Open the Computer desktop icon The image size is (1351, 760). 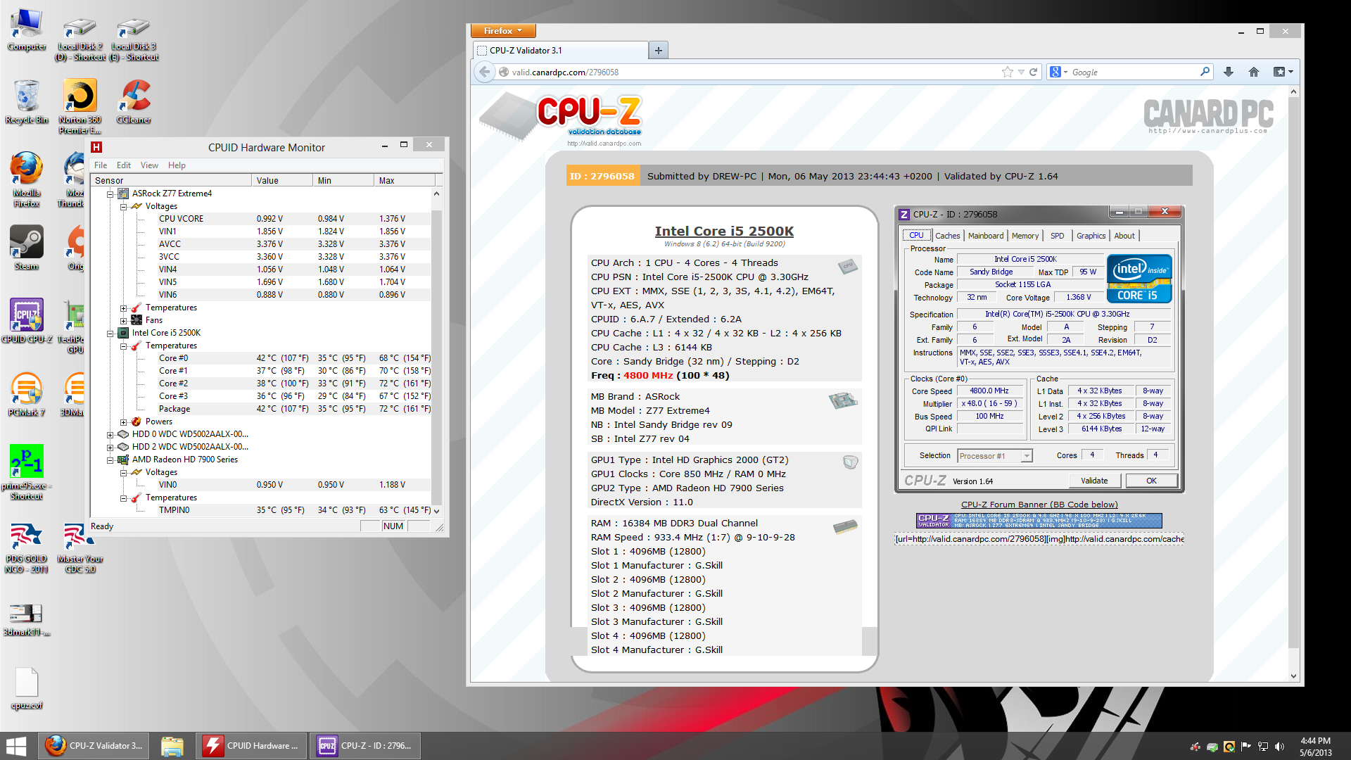click(x=27, y=30)
